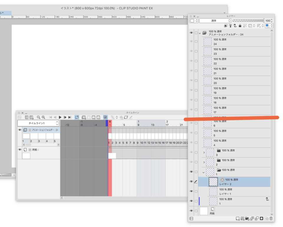283x227 pixels.
Task: Click the layer mask icon in Layers panel
Action: coord(261,219)
